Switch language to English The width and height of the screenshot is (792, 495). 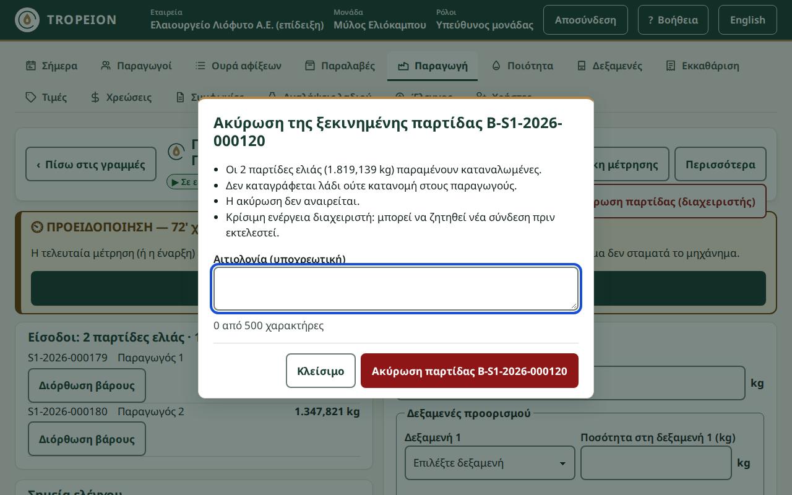747,20
